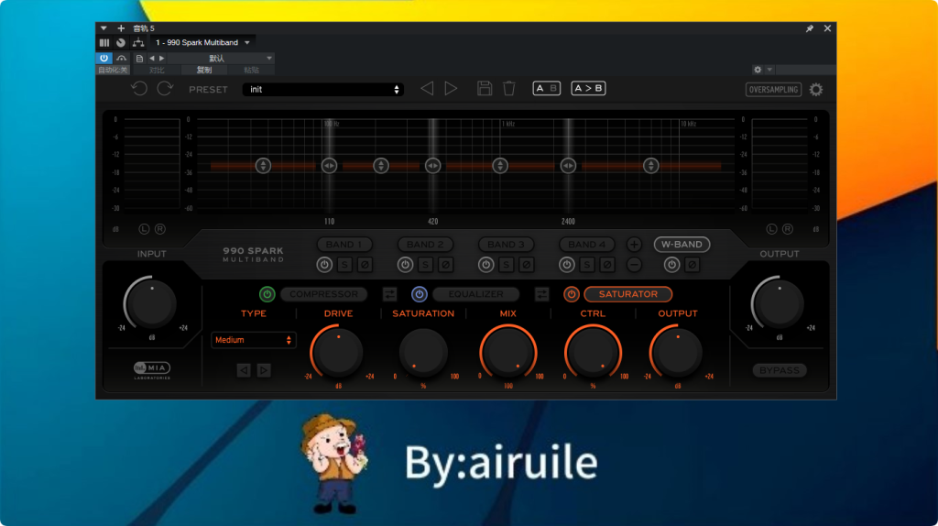Click the redo arrow icon

coord(165,89)
